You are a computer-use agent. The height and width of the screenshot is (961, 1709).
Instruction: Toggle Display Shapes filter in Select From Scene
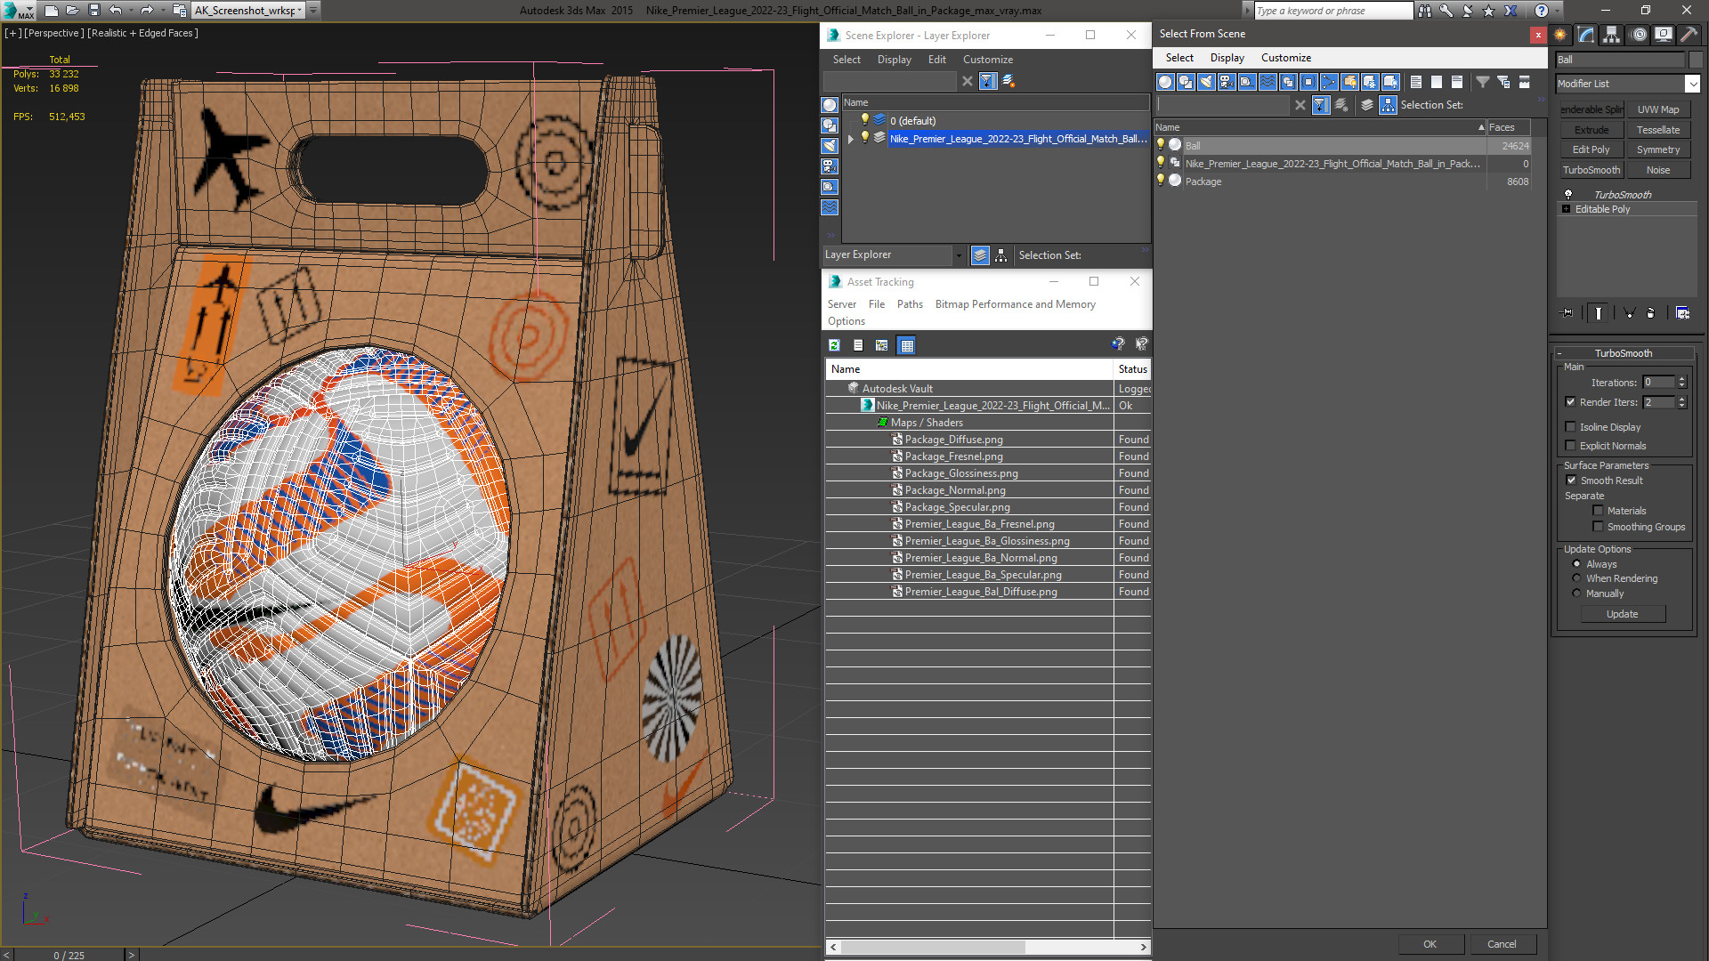tap(1186, 82)
